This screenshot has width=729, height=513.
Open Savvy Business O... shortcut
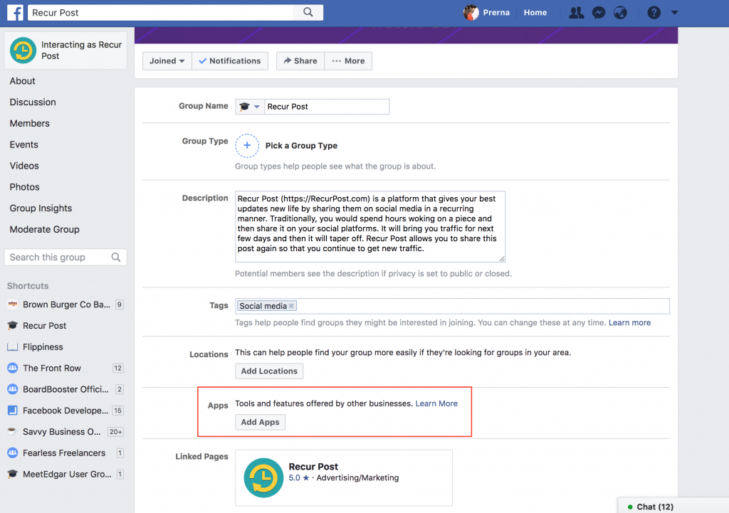coord(61,432)
